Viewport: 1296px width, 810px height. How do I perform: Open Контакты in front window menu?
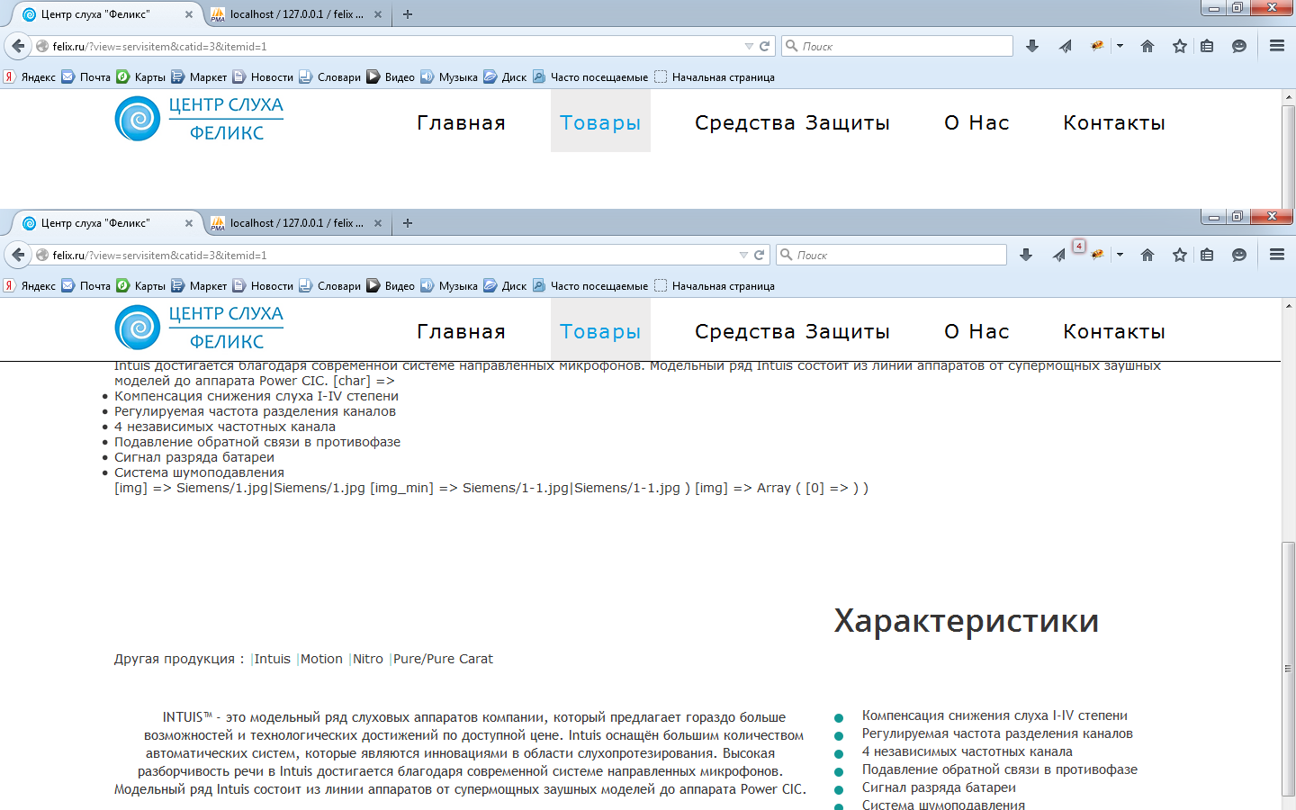pyautogui.click(x=1114, y=332)
